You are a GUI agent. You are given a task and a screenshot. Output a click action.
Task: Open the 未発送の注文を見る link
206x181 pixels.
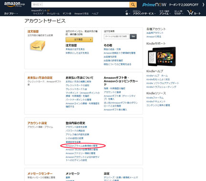(75, 49)
